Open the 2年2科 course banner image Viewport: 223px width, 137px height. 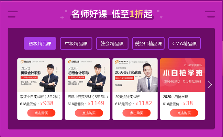[40, 75]
